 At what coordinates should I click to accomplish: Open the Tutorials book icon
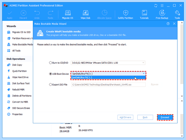pos(144,13)
